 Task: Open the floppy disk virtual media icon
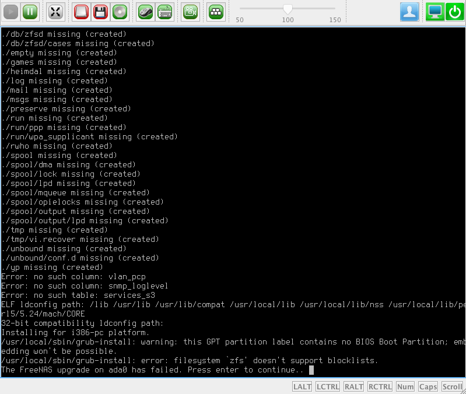coord(100,12)
